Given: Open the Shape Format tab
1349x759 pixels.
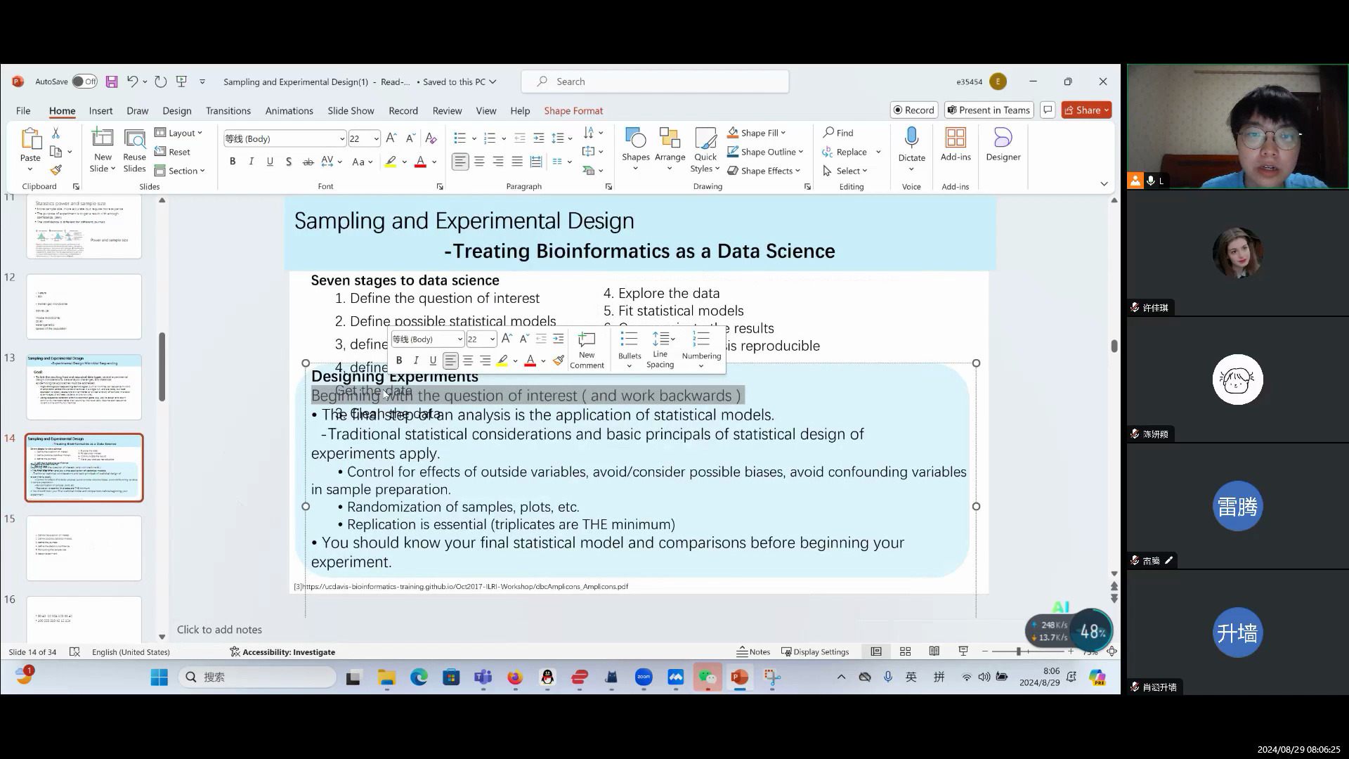Looking at the screenshot, I should (x=573, y=110).
